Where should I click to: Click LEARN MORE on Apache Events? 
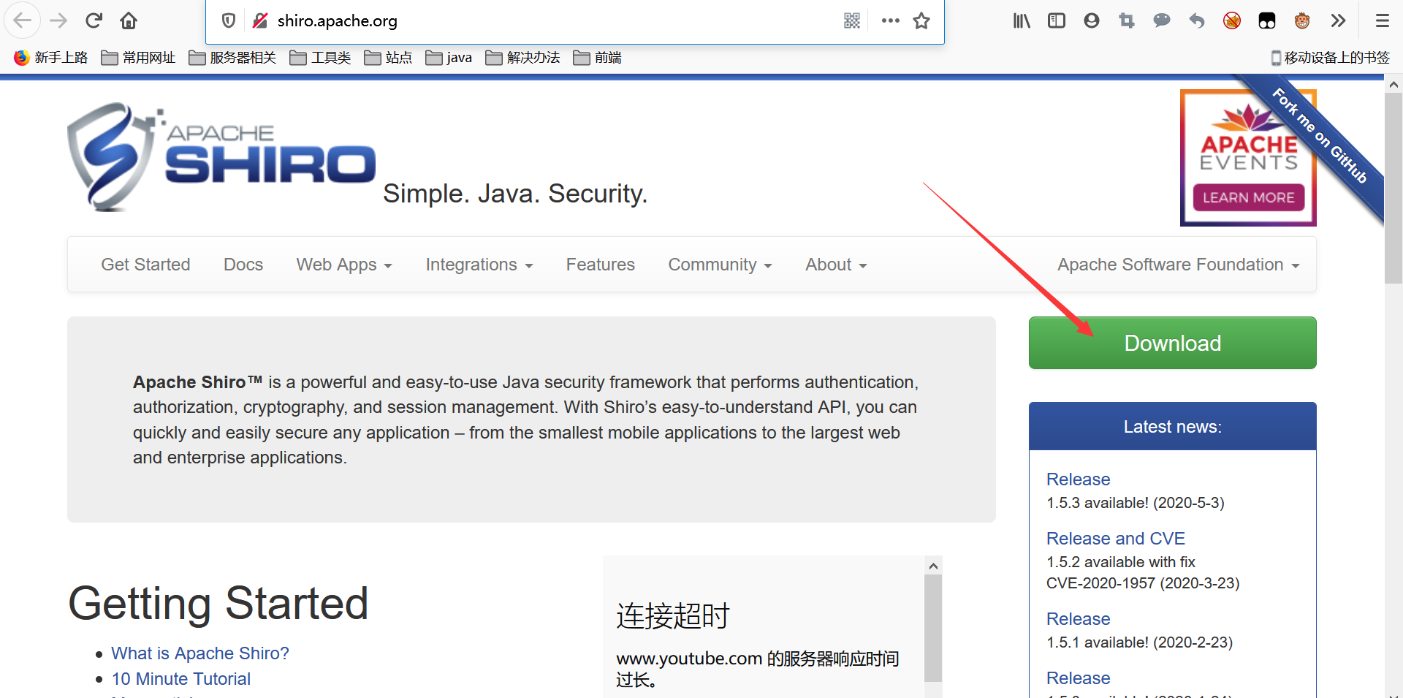(1248, 197)
